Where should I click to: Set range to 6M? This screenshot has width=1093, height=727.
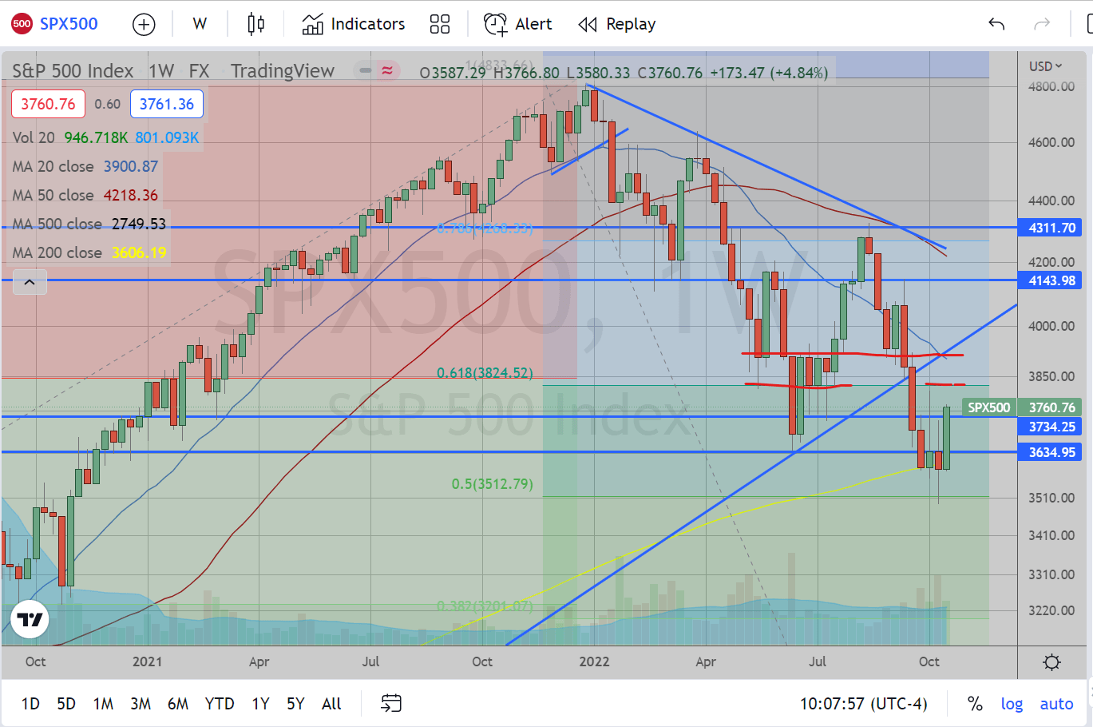(178, 704)
